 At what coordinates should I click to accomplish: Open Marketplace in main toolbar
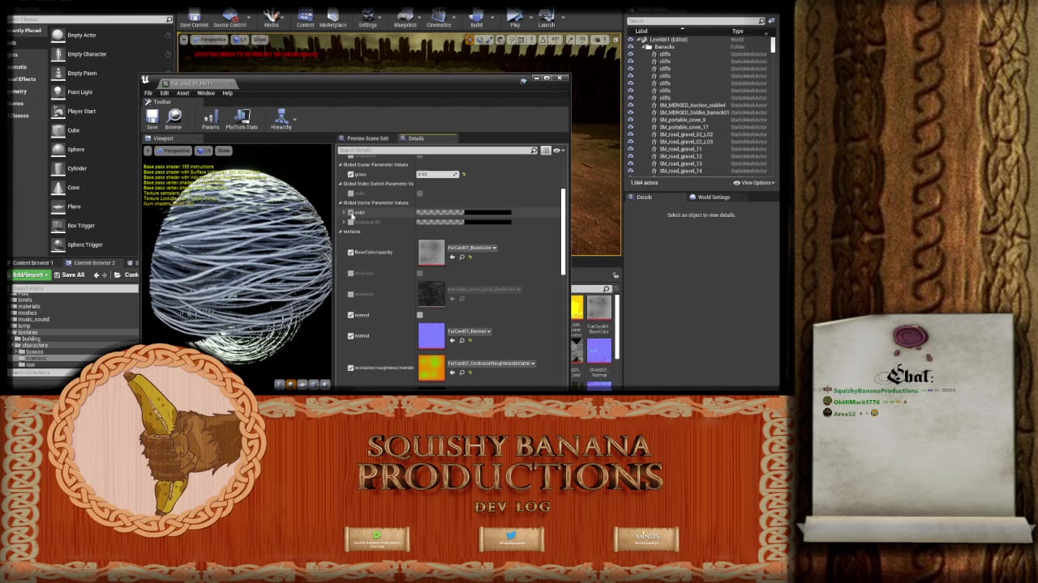[x=332, y=18]
